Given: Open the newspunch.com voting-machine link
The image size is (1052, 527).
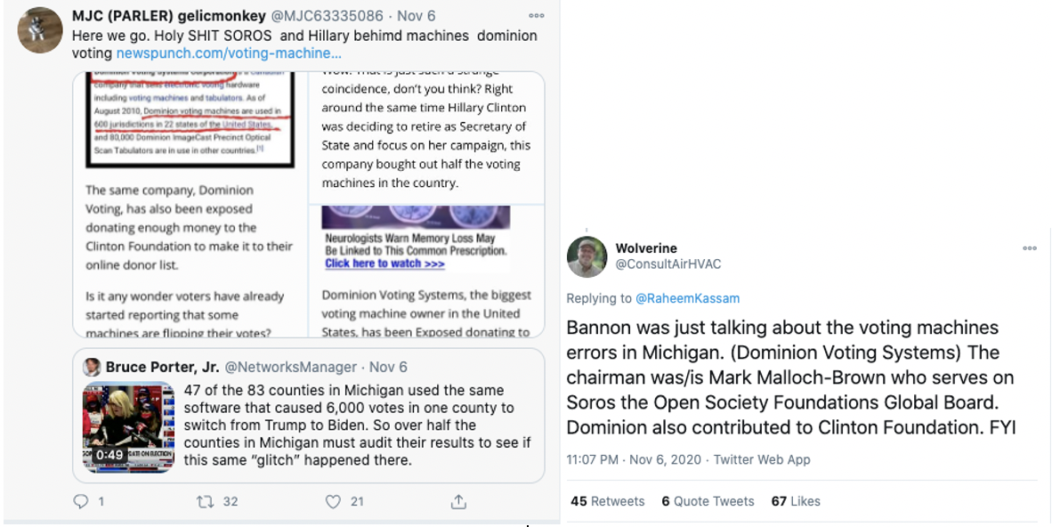Looking at the screenshot, I should 229,53.
